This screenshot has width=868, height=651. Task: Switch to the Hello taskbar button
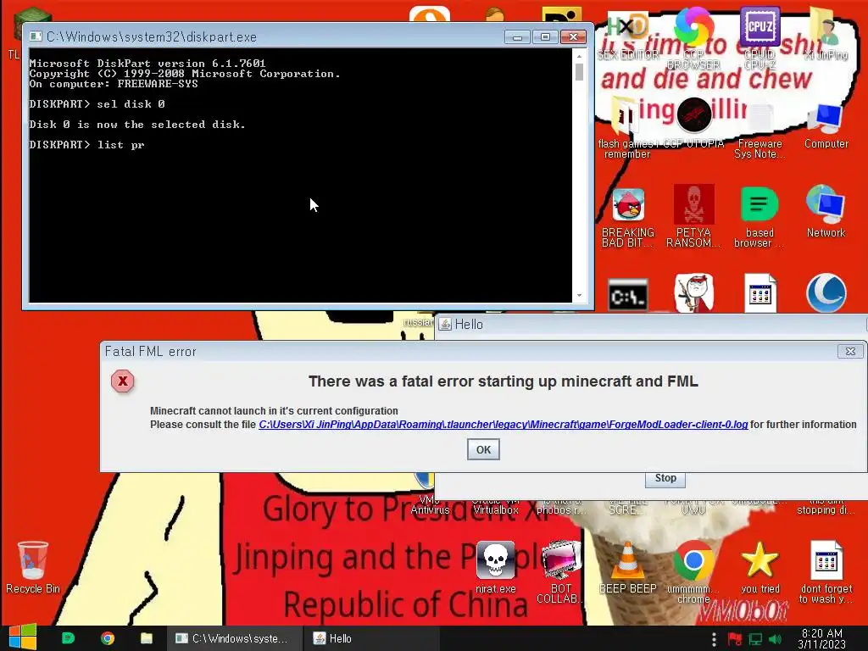[x=371, y=638]
